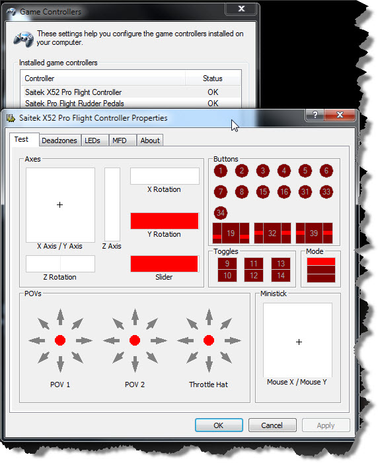Click the Throttle Hat left arrow
The image size is (378, 463).
pyautogui.click(x=185, y=340)
